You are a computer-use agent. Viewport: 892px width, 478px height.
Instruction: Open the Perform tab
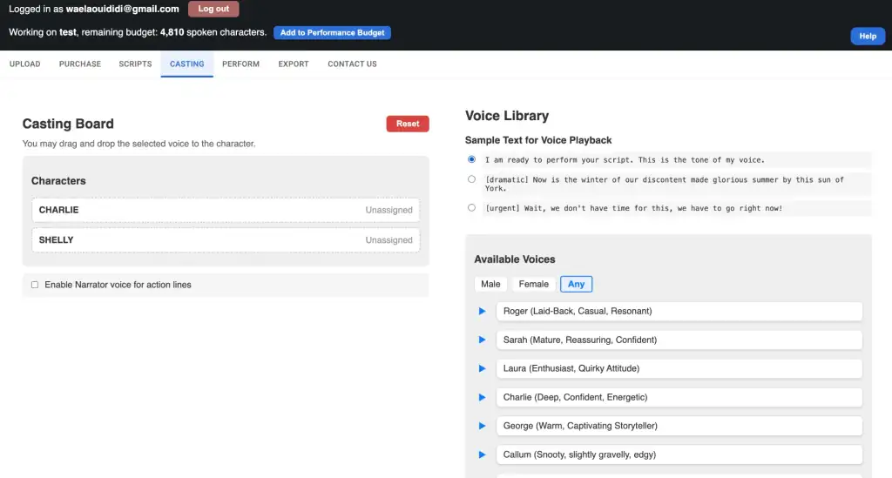[x=240, y=64]
